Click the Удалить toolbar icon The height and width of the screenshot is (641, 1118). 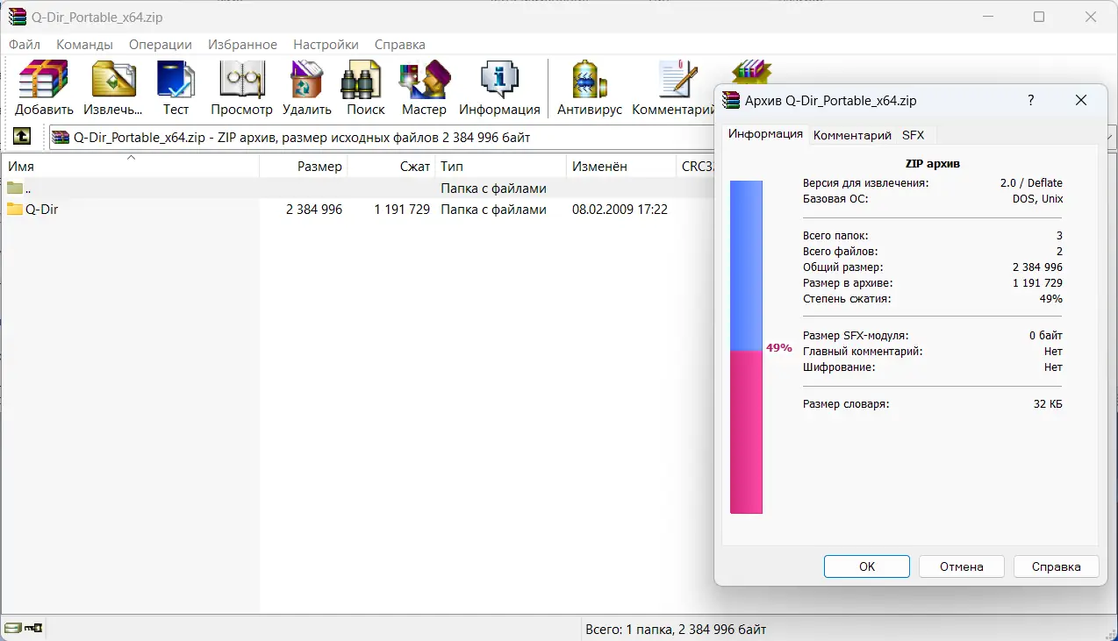pos(306,79)
